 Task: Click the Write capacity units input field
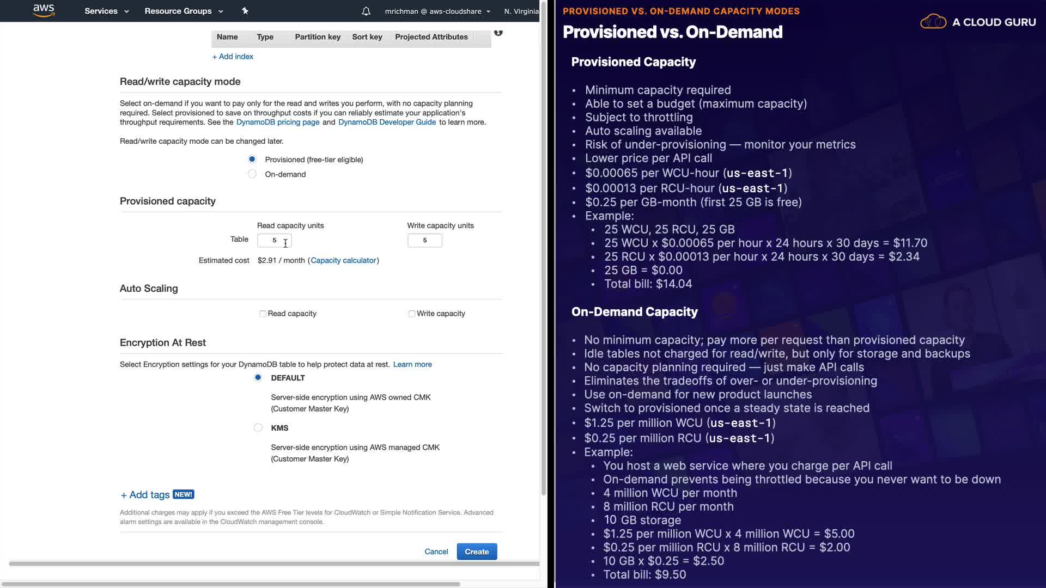point(425,240)
